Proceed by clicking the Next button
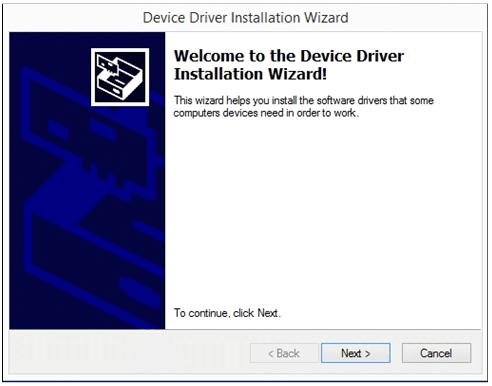 coord(356,353)
